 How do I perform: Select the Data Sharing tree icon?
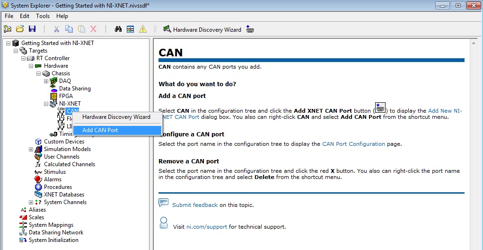pos(54,89)
